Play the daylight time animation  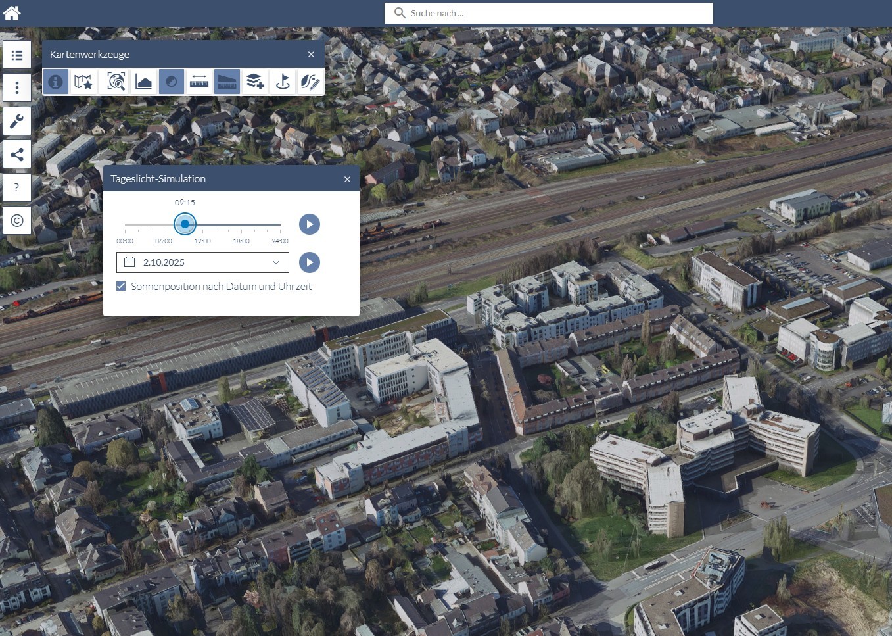309,224
